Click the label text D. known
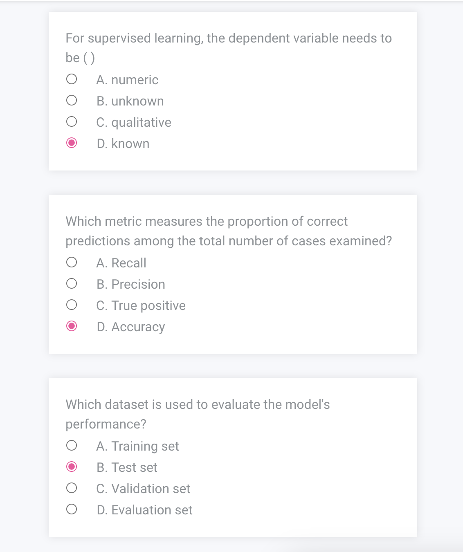Viewport: 463px width, 552px height. tap(123, 143)
